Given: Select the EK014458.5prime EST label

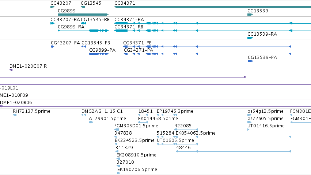Looking at the screenshot, I should 158,119.
